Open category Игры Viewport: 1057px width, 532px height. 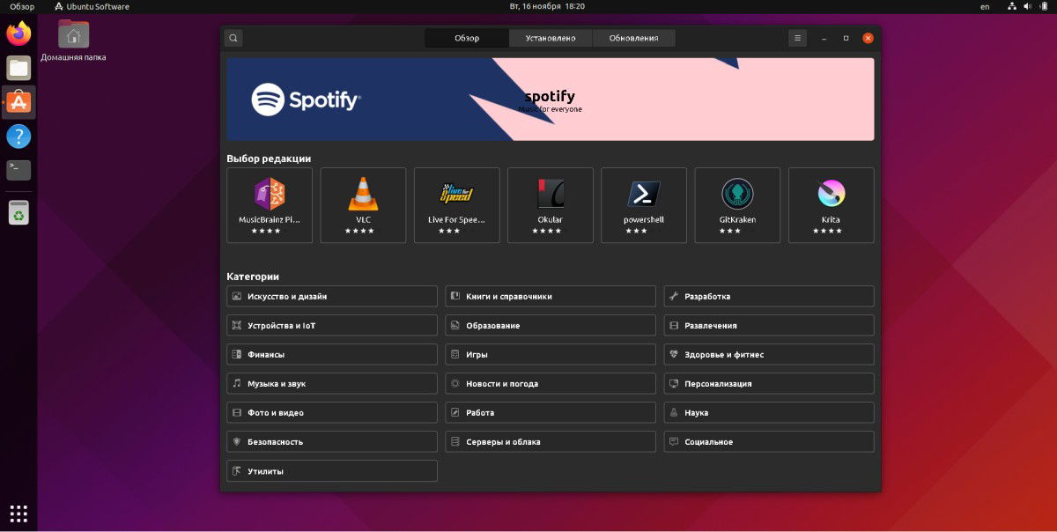(551, 354)
